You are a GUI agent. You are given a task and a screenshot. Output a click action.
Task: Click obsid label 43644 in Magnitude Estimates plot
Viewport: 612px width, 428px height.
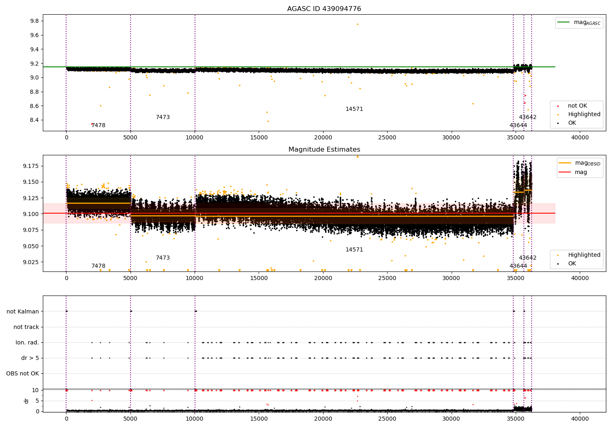tap(518, 266)
